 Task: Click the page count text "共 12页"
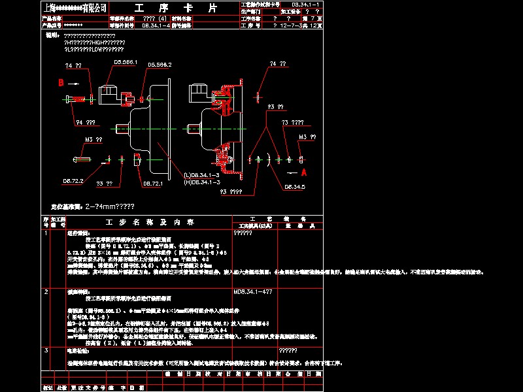[312, 25]
